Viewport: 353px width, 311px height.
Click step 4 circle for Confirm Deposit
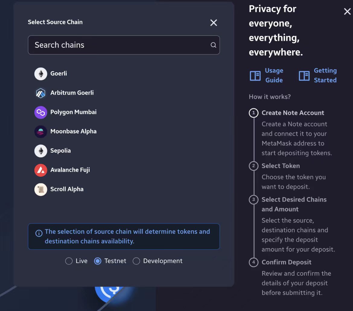254,262
